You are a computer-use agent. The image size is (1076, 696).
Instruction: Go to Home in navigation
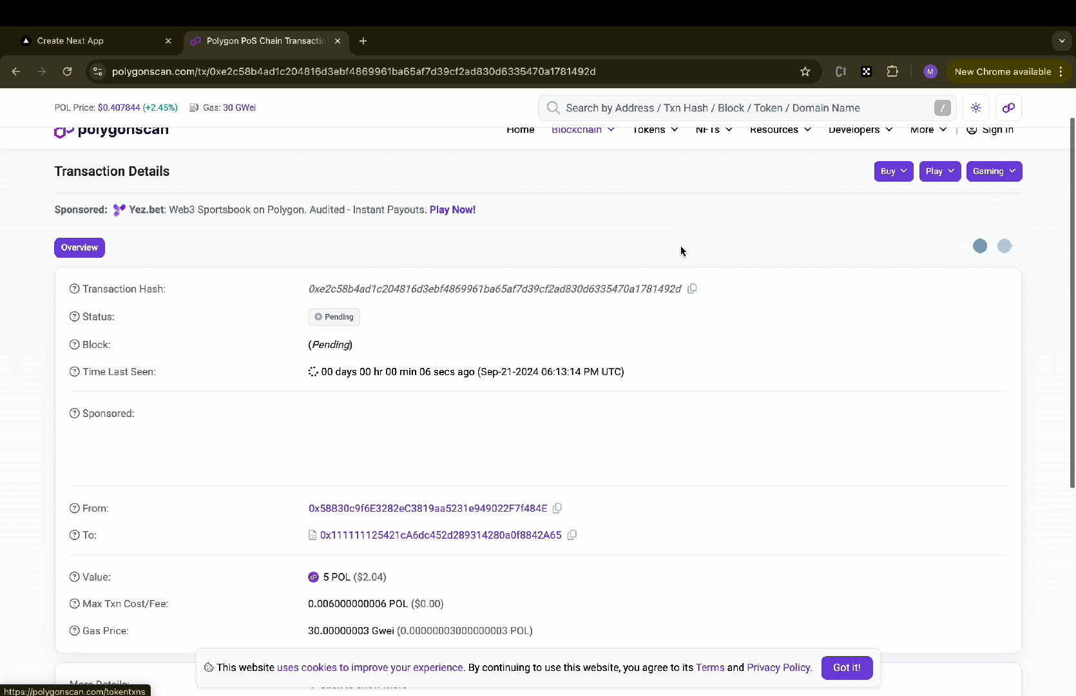(x=521, y=130)
